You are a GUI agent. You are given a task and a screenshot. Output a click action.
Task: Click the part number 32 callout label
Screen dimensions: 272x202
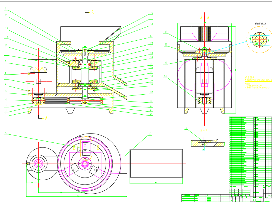click(x=151, y=92)
